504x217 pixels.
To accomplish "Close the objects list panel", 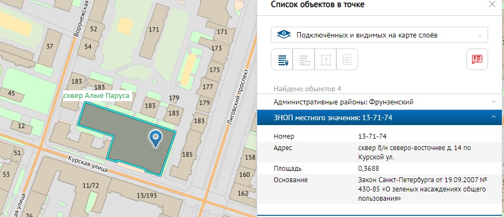I will point(492,4).
